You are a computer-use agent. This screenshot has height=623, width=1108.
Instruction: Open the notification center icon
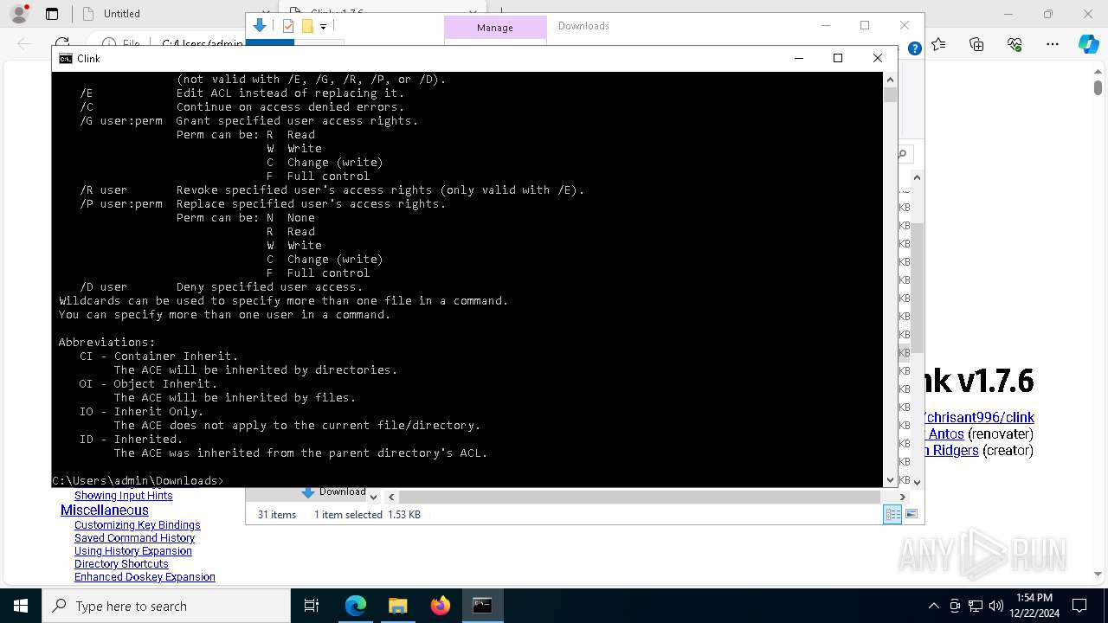[1079, 606]
